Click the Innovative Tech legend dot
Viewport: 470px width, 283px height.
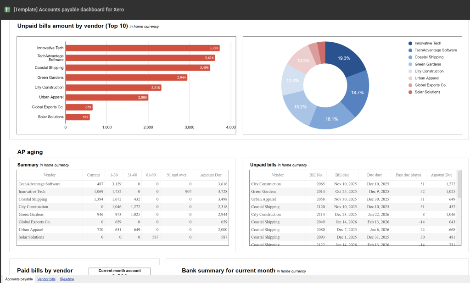pos(410,44)
